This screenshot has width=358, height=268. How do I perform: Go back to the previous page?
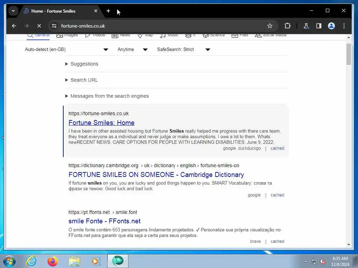click(x=14, y=26)
